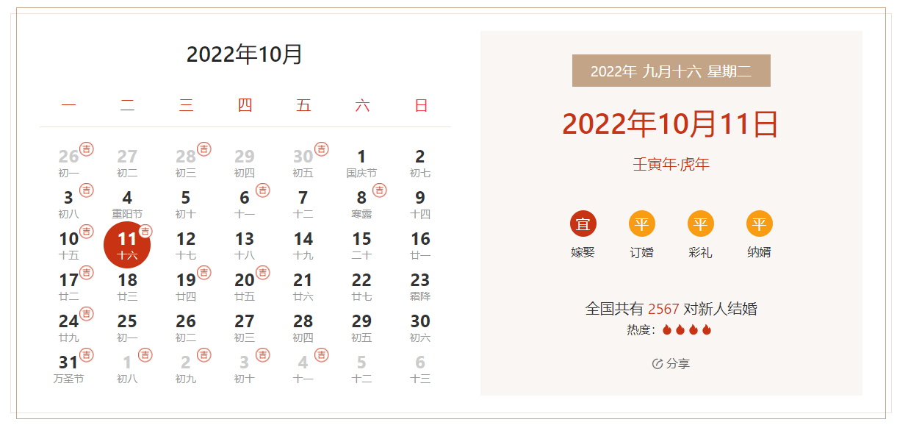Select October 1 国庆节
897x425 pixels.
click(361, 163)
